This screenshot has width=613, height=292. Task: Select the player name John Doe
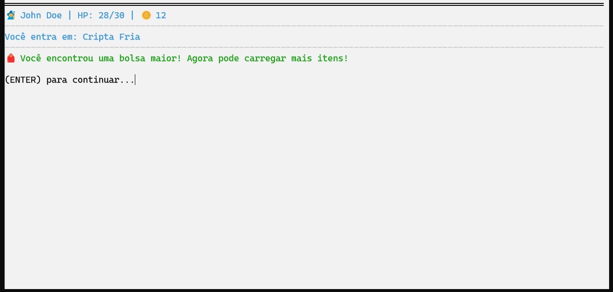(41, 16)
